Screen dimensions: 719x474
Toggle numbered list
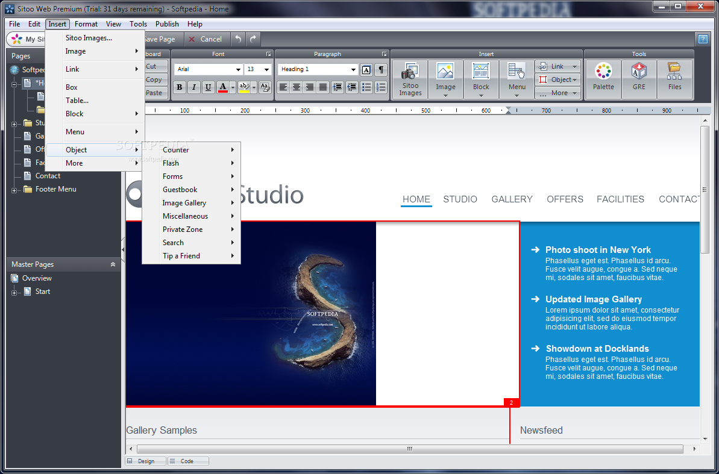point(380,87)
